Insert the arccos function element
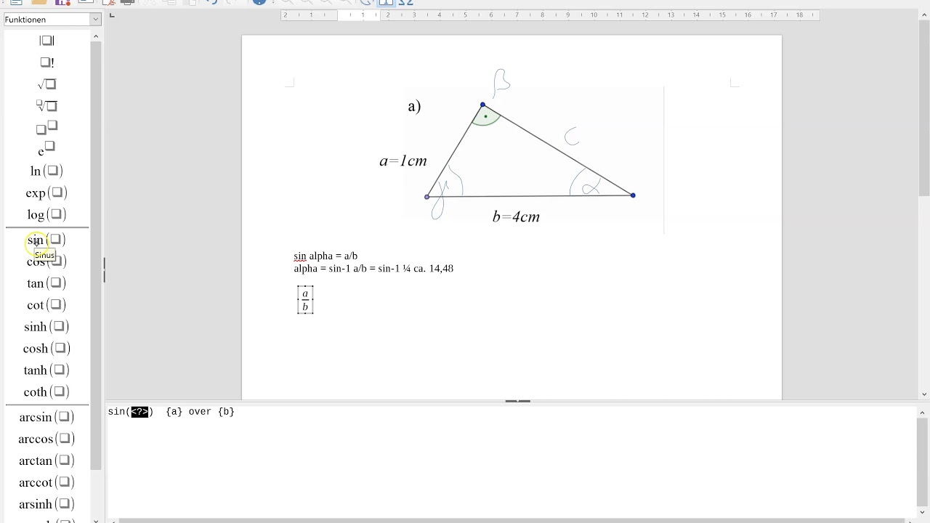Image resolution: width=930 pixels, height=523 pixels. (46, 439)
